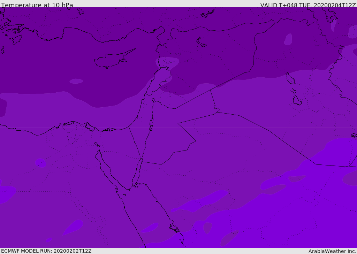The width and height of the screenshot is (357, 254).
Task: Click the island of Cyprus on the map
Action: point(114,59)
